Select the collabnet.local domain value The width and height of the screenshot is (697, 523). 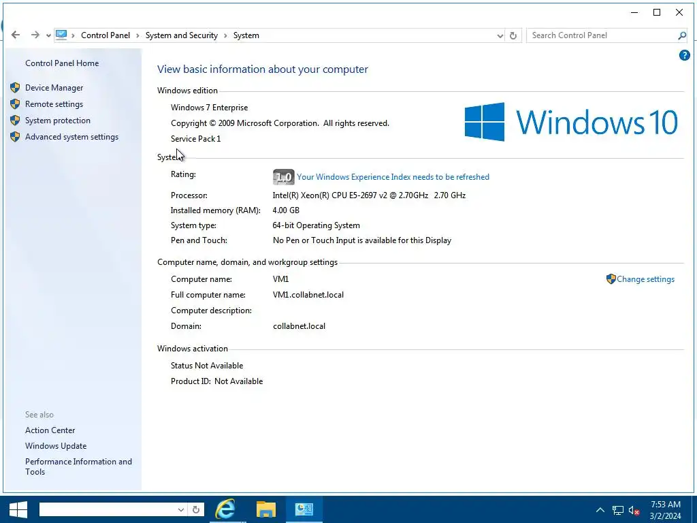pos(299,326)
